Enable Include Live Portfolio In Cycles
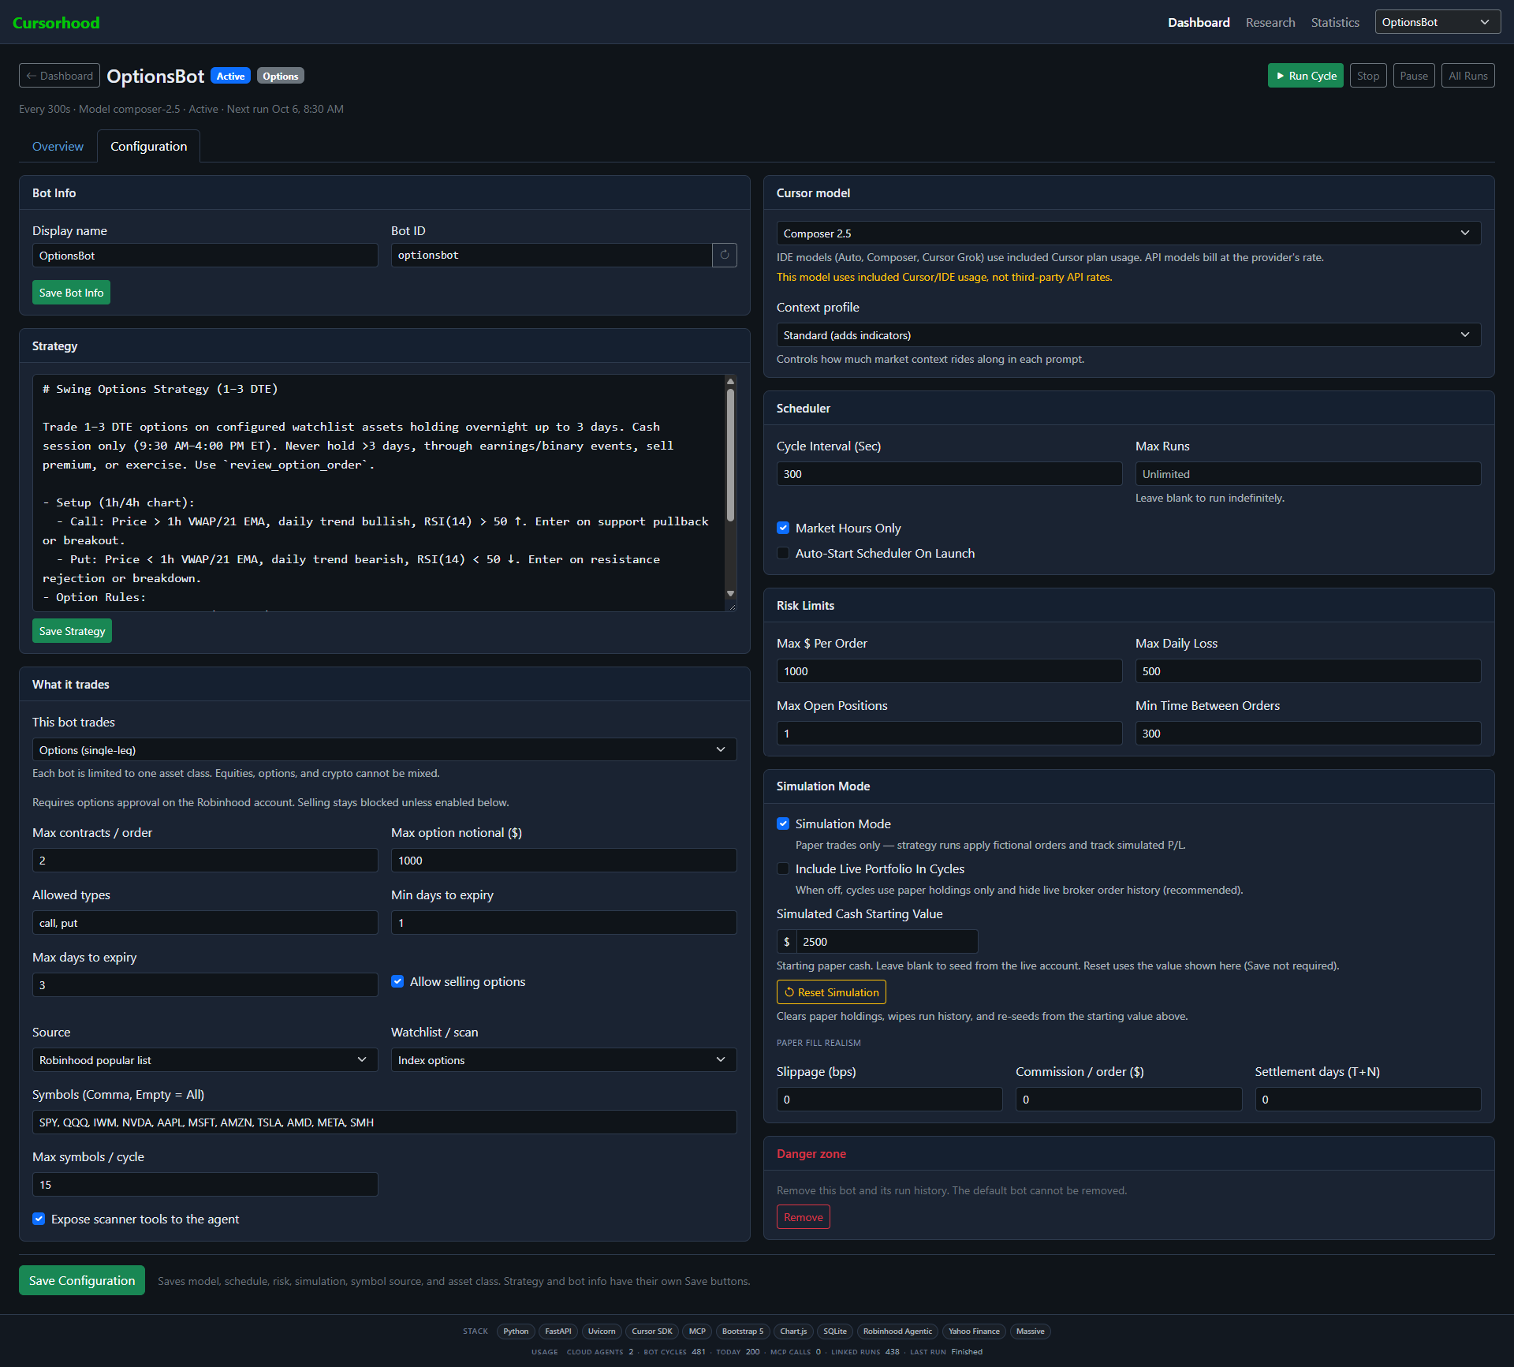 (x=783, y=868)
